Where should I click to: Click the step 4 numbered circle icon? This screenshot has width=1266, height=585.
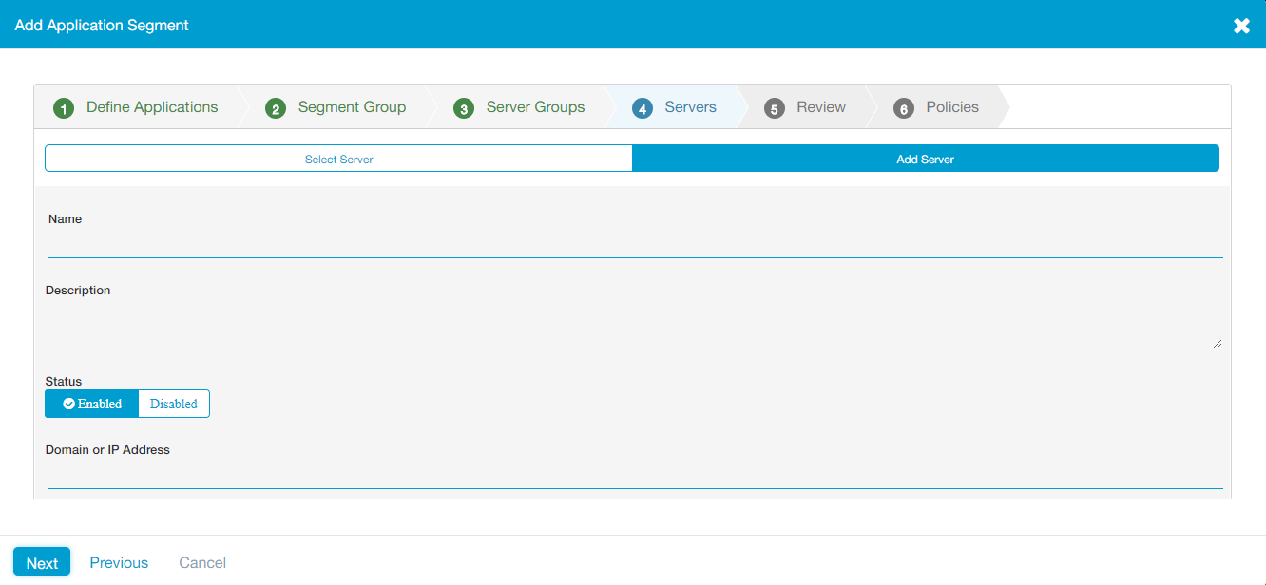coord(643,108)
